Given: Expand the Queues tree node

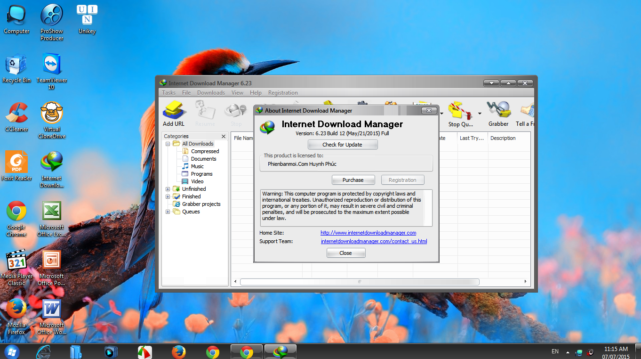Looking at the screenshot, I should click(168, 212).
